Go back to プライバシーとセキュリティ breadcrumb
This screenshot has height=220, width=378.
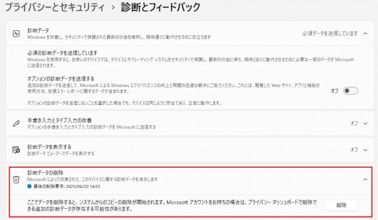[x=55, y=7]
